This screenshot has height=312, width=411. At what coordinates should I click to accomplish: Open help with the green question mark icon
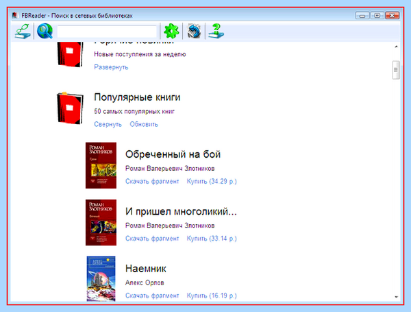(x=216, y=32)
